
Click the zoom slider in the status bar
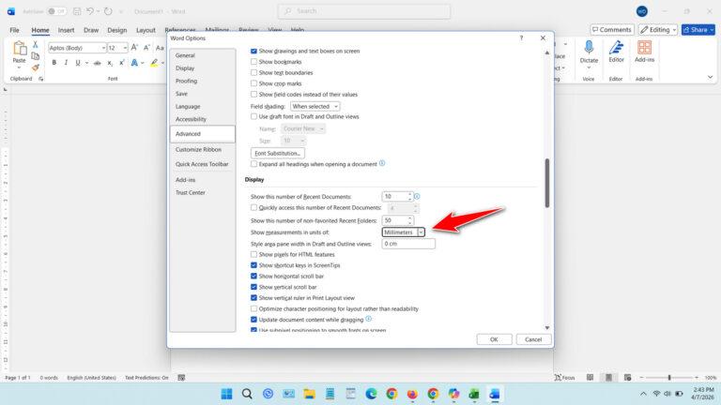[x=667, y=378]
